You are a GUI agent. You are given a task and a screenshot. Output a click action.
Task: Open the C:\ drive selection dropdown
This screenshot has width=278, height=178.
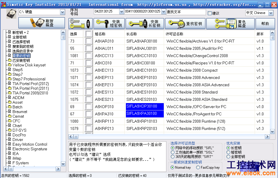[62, 12]
